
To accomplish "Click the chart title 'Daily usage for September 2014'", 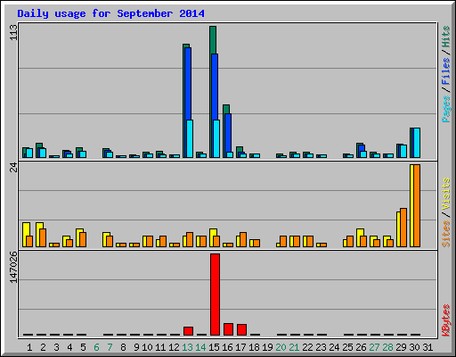I will pos(110,13).
